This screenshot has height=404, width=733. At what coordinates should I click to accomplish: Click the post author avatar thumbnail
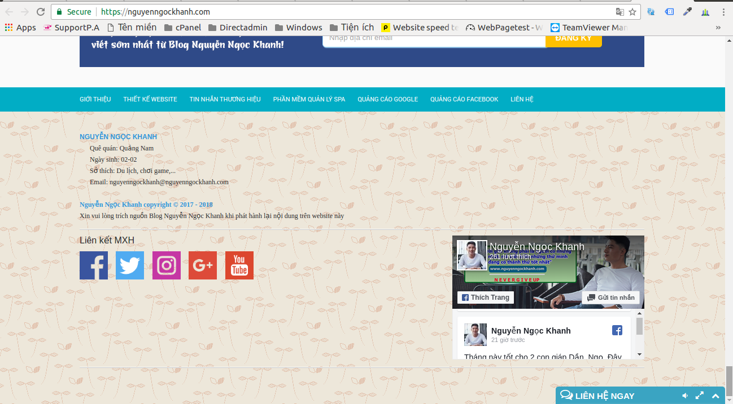point(475,335)
